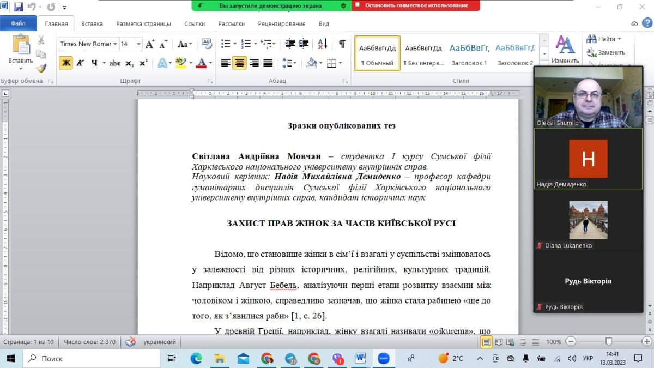Click the font color red A swatch
This screenshot has width=654, height=368.
[201, 63]
